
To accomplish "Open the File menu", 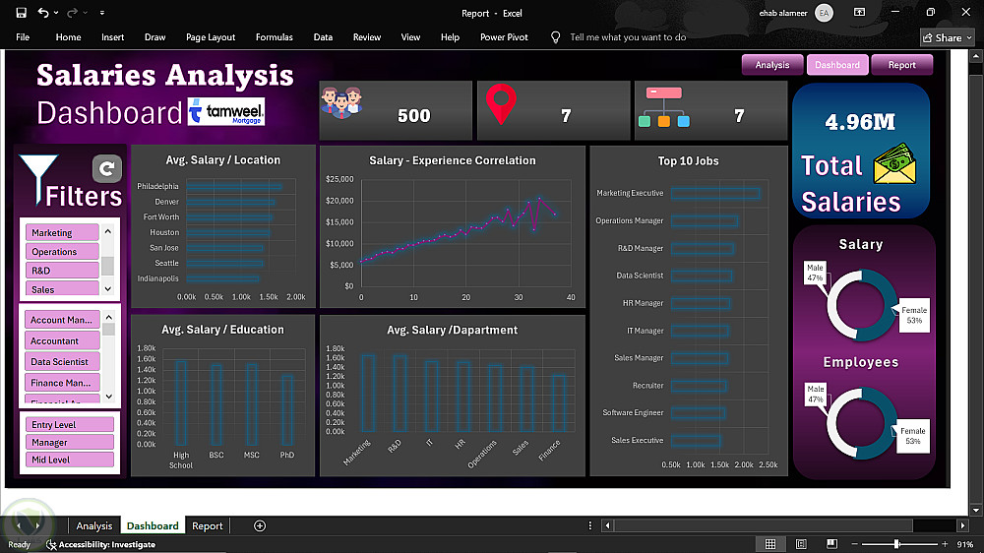I will coord(23,37).
